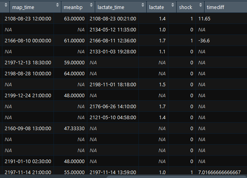Click lactate_time cell 2108-08-23 00:21:00
Screen dimensions: 247x178
click(x=113, y=19)
